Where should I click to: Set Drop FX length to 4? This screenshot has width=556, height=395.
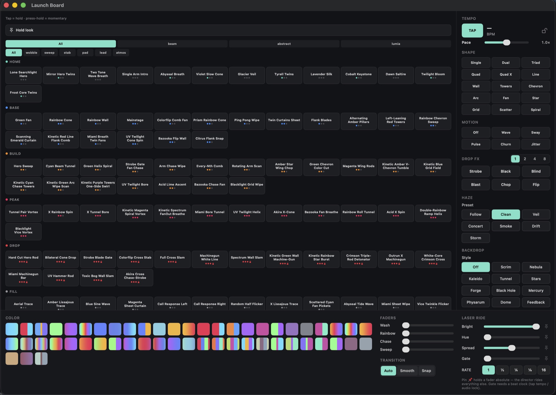point(535,159)
